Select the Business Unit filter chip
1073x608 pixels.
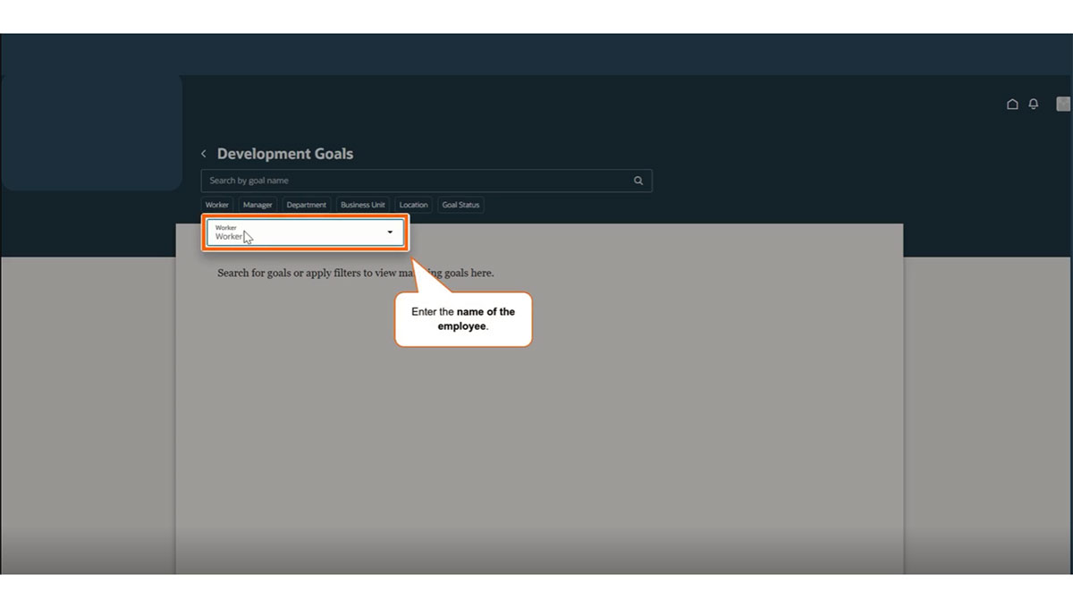pos(363,205)
